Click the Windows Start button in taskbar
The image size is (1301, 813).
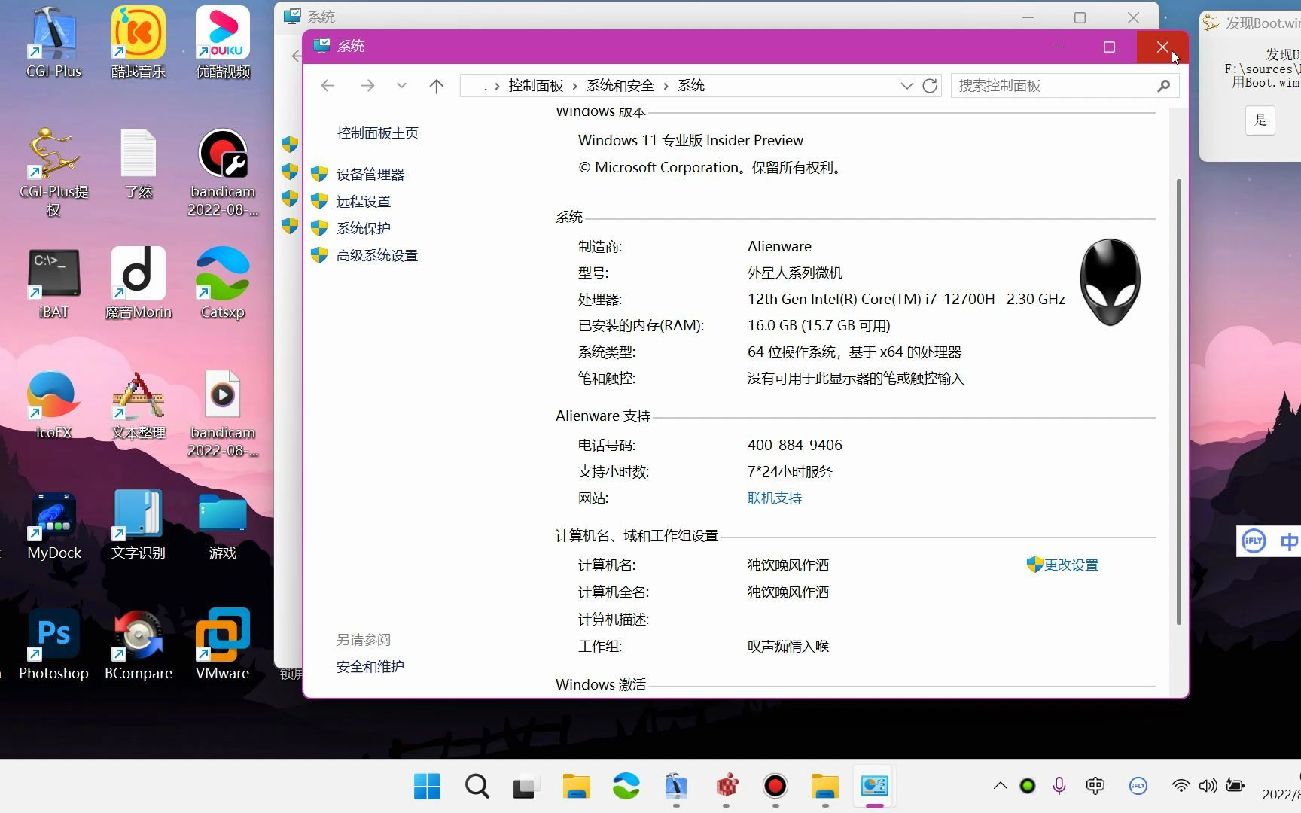click(427, 787)
